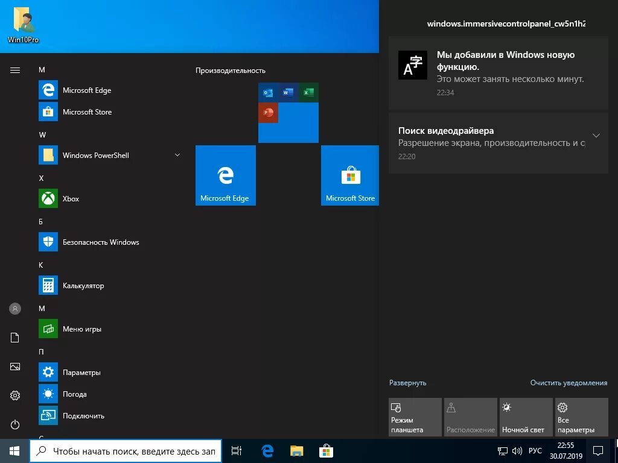The image size is (618, 463).
Task: Open the Word icon in Office tile
Action: pyautogui.click(x=288, y=92)
